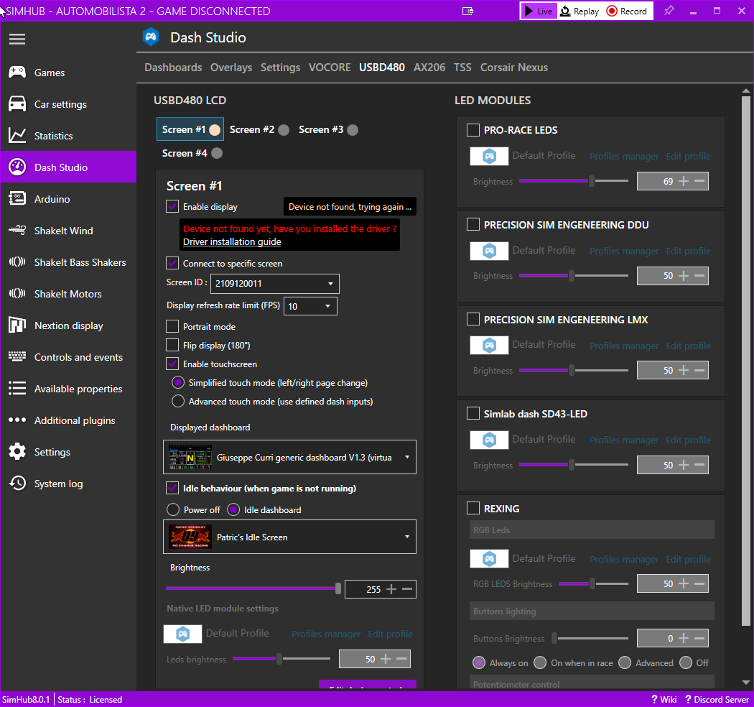Enable Portrait mode
754x707 pixels.
pyautogui.click(x=172, y=326)
